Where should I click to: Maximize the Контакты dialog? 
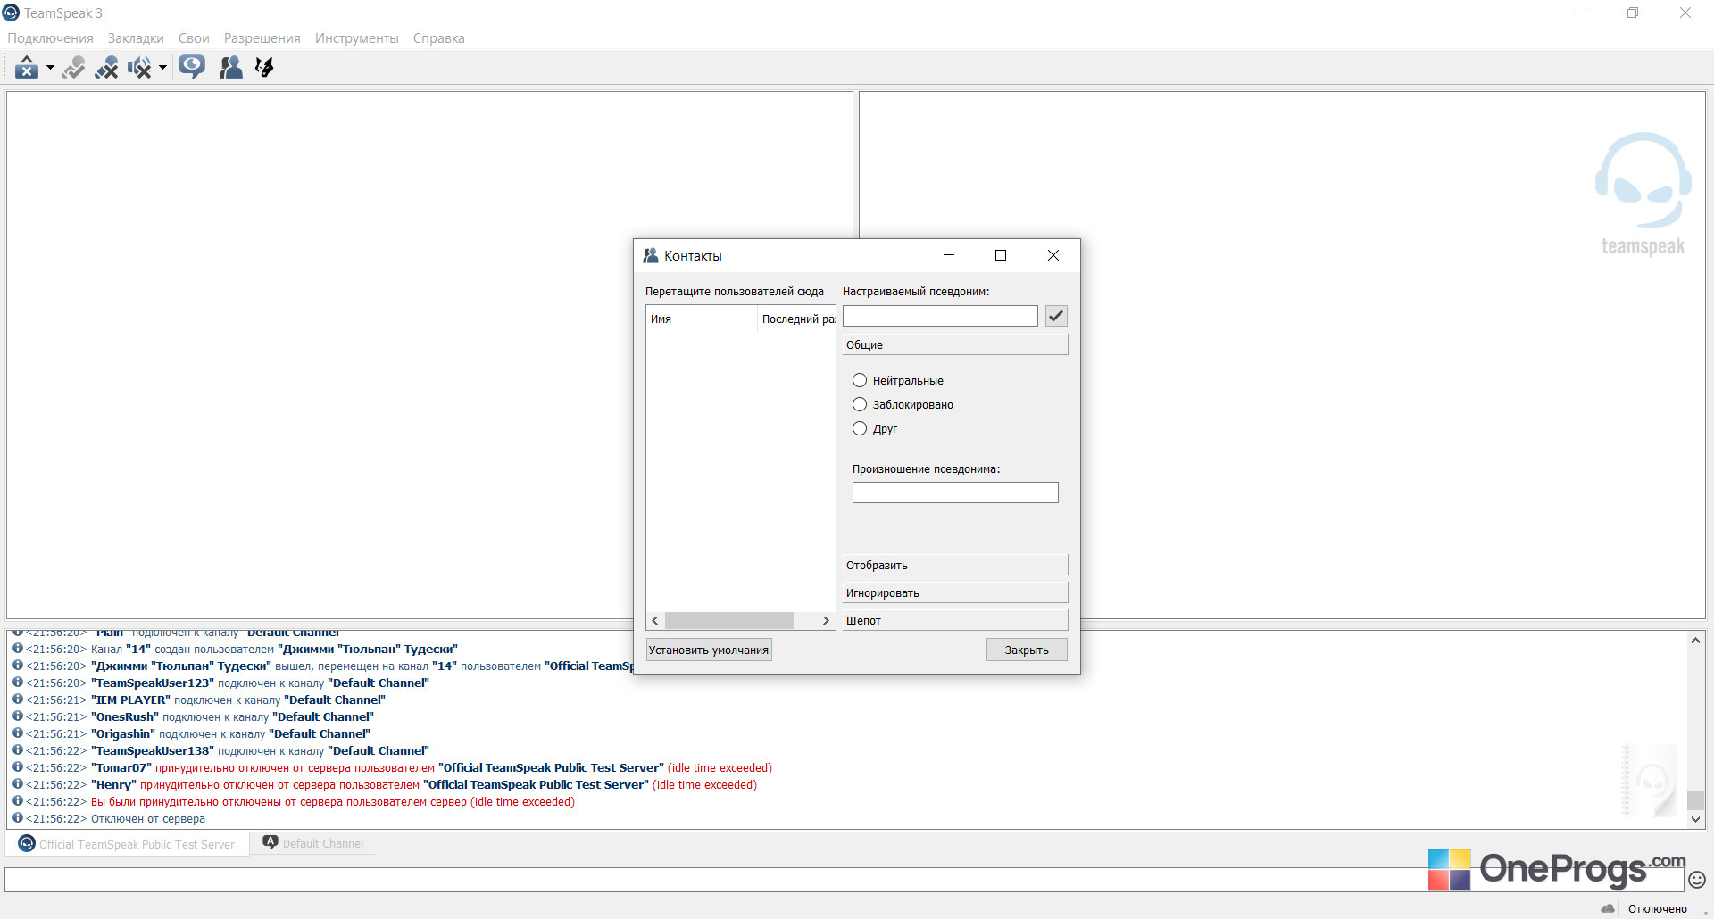1001,255
